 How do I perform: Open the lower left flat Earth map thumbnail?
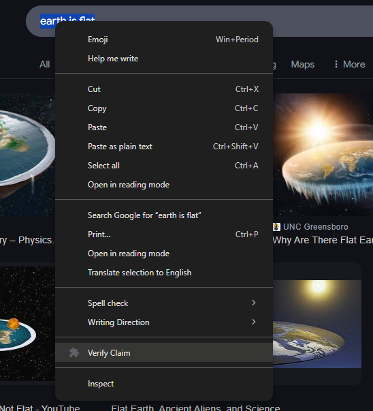[x=27, y=324]
